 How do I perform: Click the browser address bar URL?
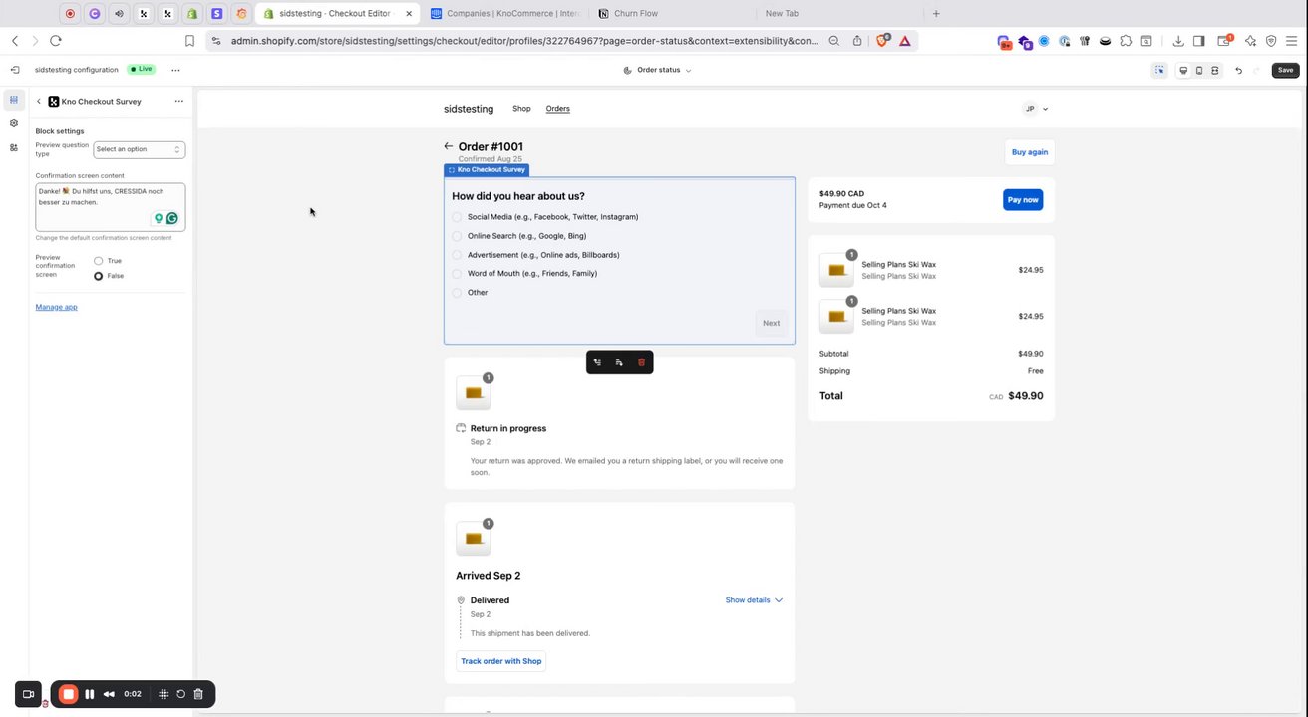[524, 41]
